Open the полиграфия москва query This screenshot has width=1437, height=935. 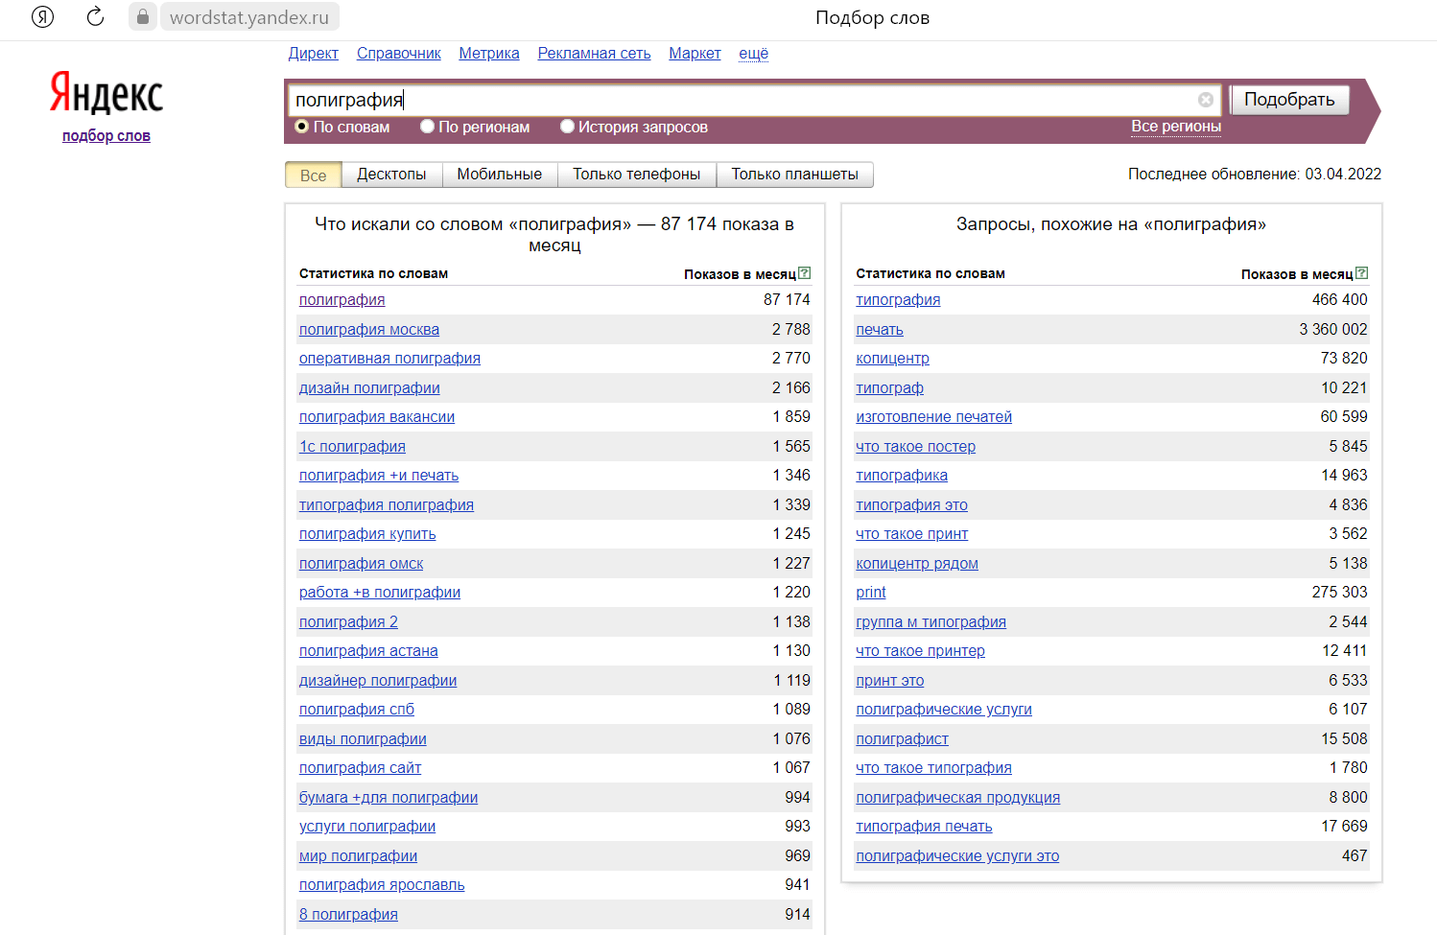369,330
